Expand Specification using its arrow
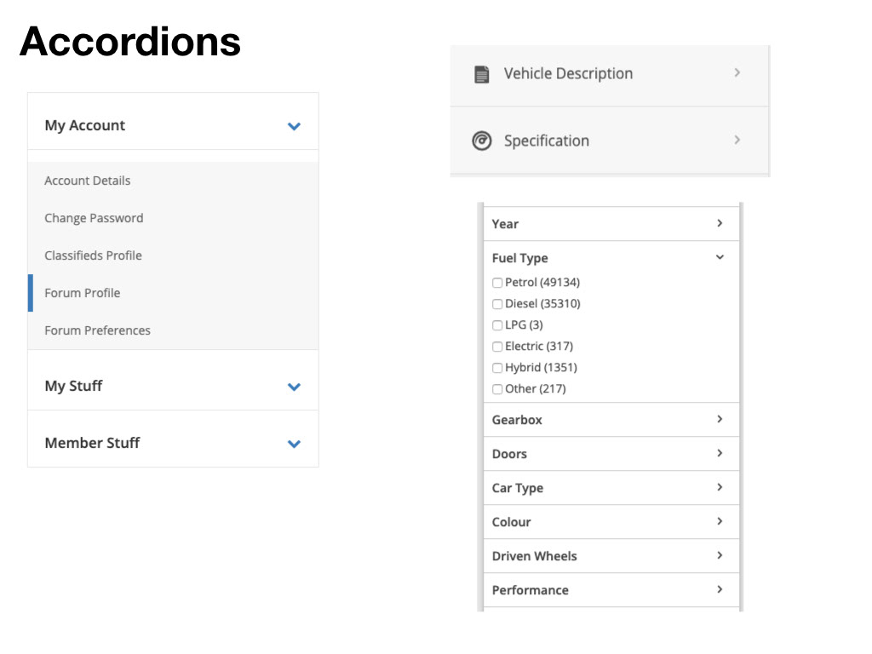Image resolution: width=872 pixels, height=654 pixels. [x=737, y=140]
